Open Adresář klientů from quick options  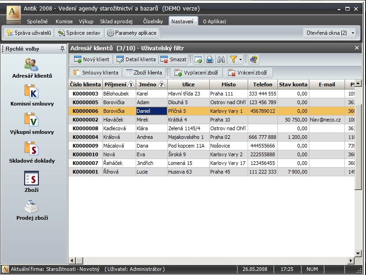tap(32, 65)
